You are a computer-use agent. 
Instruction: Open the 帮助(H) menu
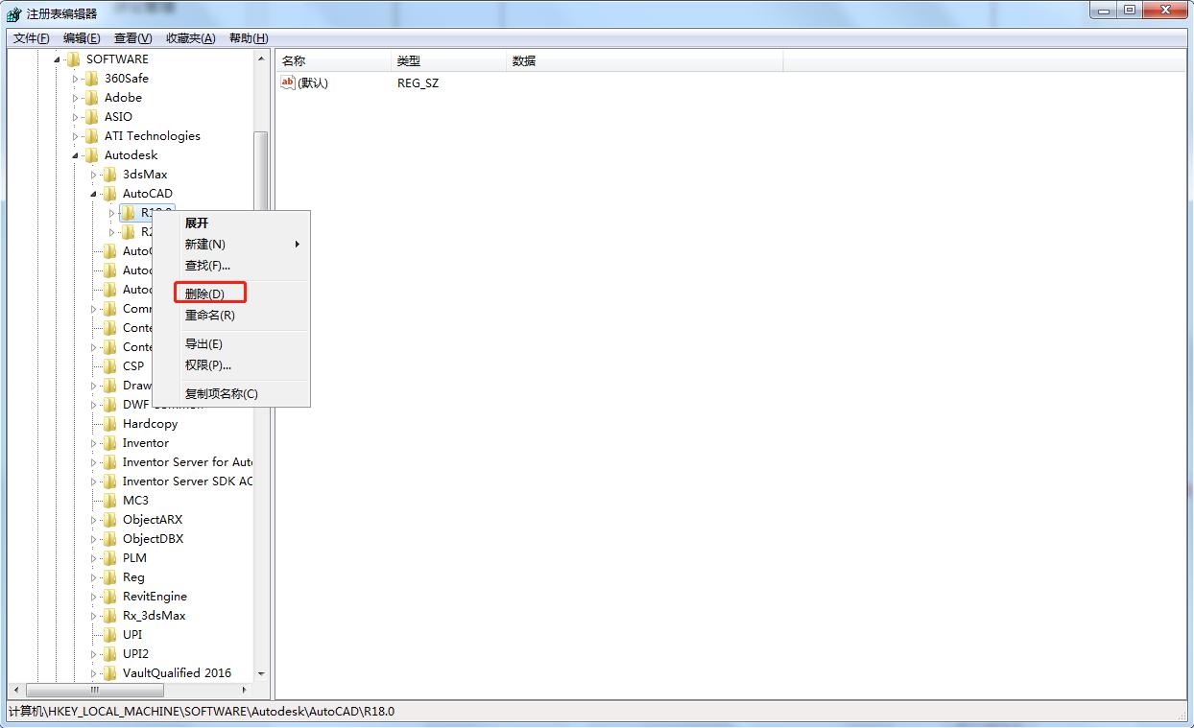pyautogui.click(x=249, y=38)
